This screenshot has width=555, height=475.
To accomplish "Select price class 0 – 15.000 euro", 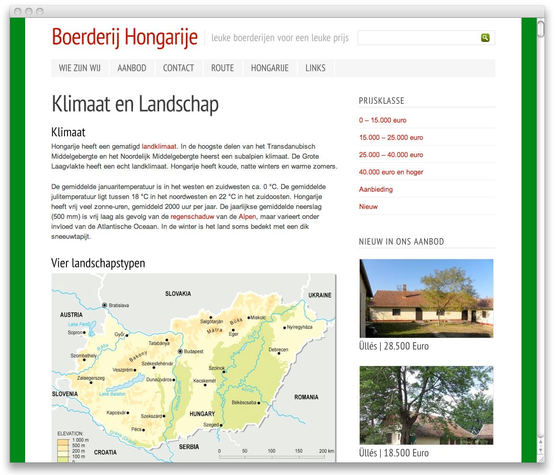I will [383, 120].
